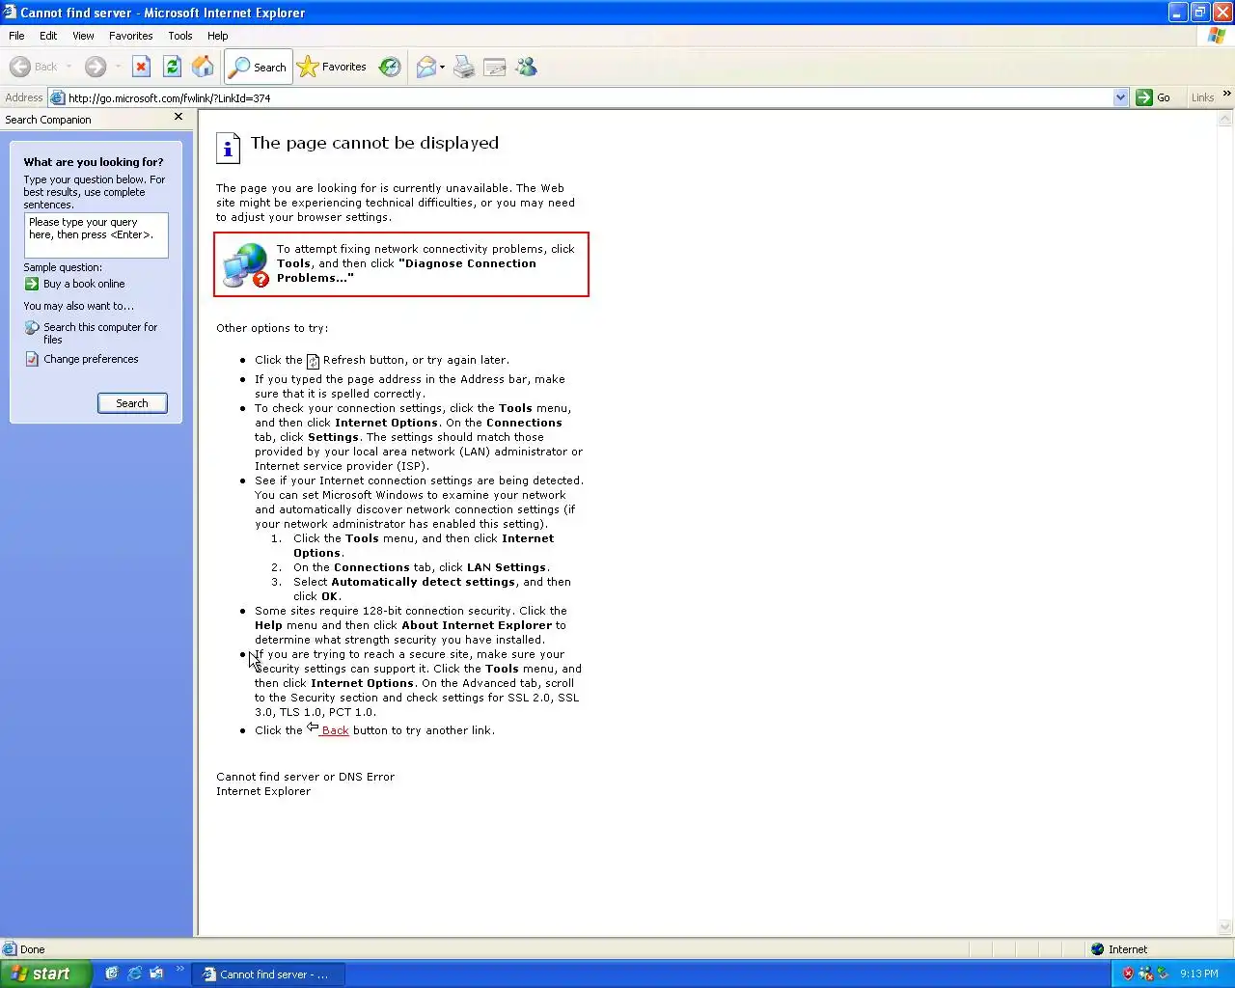Image resolution: width=1235 pixels, height=988 pixels.
Task: Open the Favorites menu
Action: pyautogui.click(x=131, y=36)
